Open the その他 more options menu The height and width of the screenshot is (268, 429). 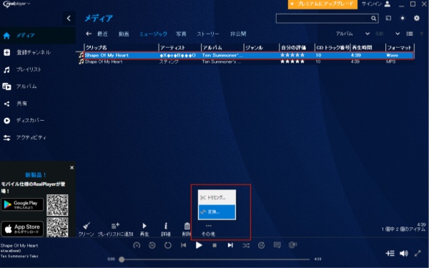point(208,229)
